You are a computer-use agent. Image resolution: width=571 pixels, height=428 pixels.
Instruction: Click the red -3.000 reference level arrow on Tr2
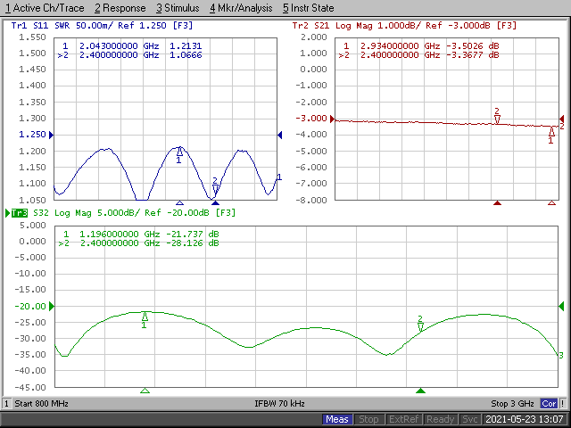pyautogui.click(x=332, y=119)
